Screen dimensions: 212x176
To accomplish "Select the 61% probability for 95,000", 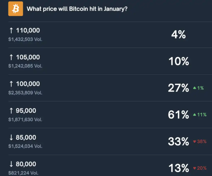I will tap(178, 115).
